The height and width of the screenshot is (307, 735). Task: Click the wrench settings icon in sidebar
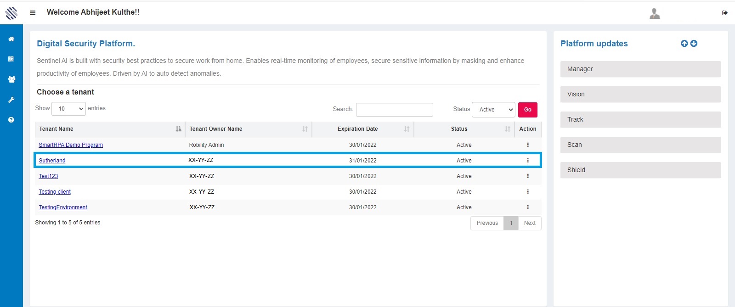11,100
